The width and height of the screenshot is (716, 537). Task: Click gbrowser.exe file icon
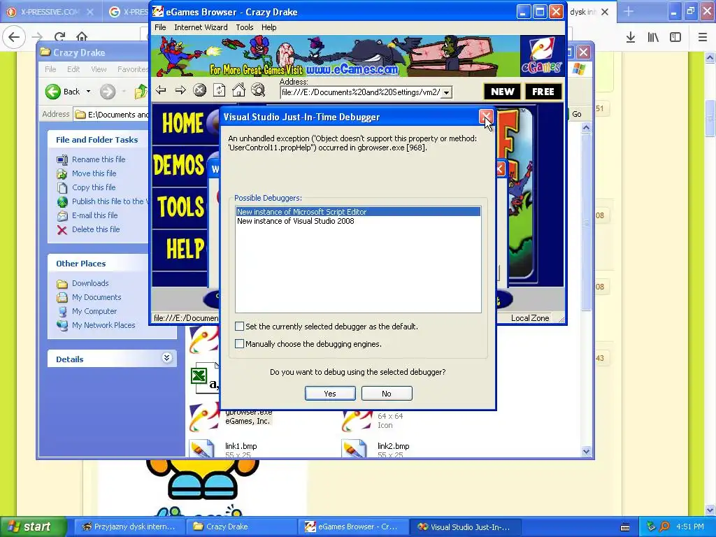pos(204,417)
